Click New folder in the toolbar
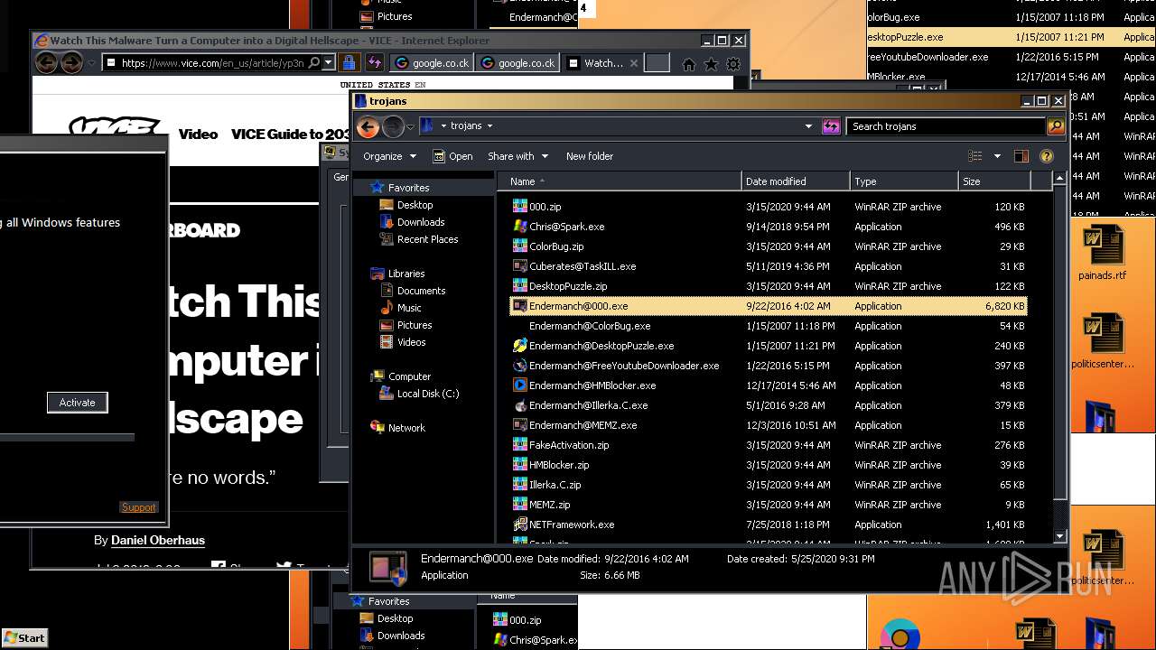The height and width of the screenshot is (650, 1156). 590,156
